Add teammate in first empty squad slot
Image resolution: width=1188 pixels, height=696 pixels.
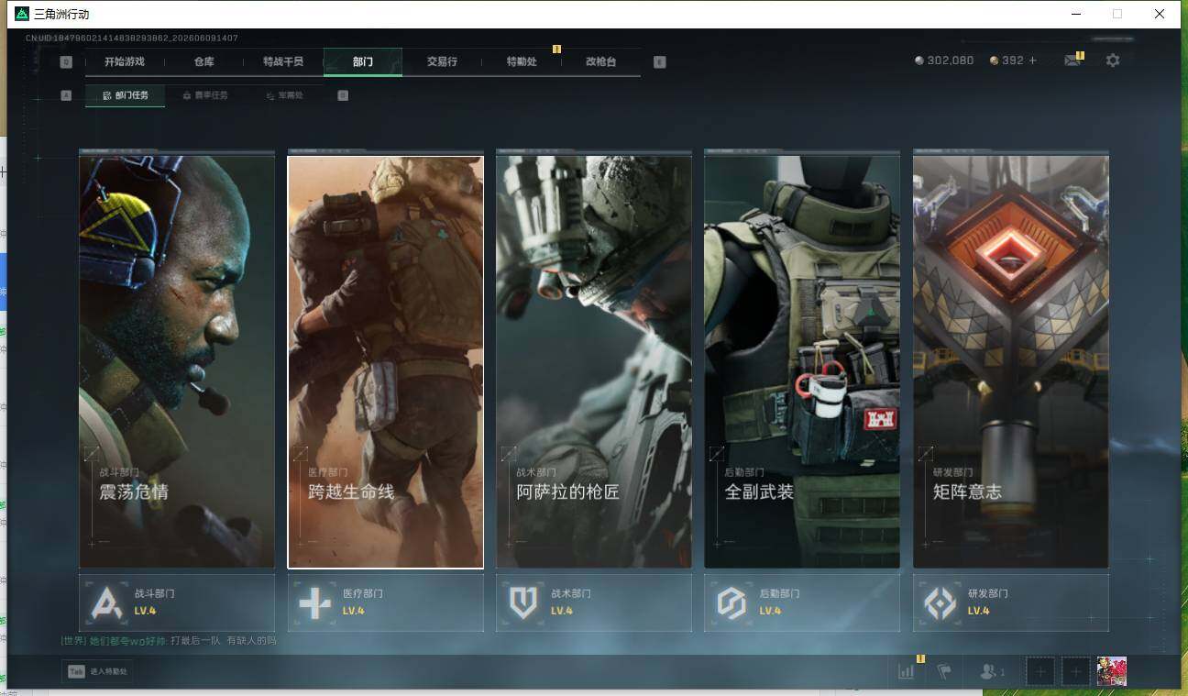1040,671
